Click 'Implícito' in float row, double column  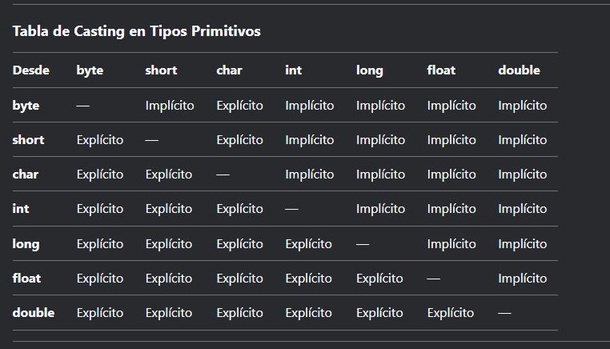pos(523,279)
